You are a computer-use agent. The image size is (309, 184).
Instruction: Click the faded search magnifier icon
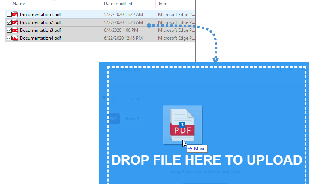point(279,69)
